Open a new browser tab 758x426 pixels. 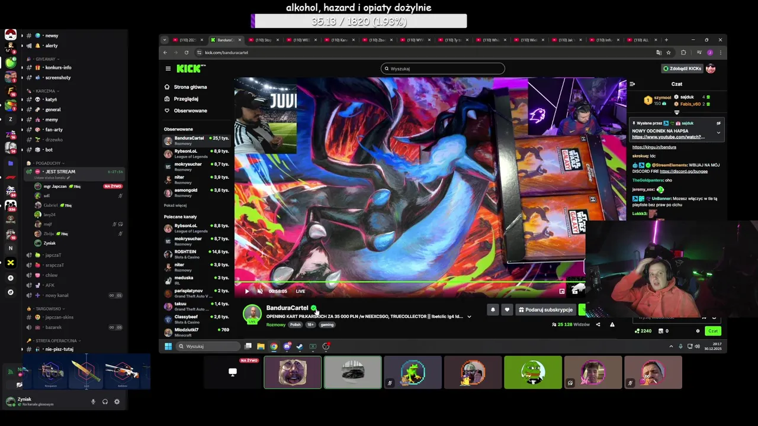click(666, 40)
